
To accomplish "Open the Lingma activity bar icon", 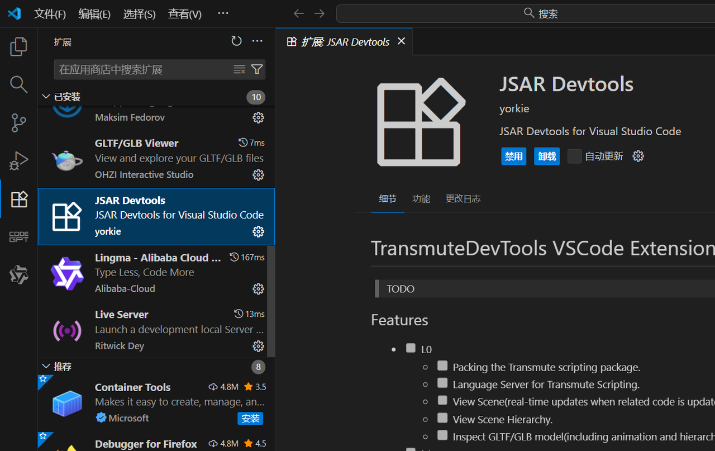I will [18, 274].
